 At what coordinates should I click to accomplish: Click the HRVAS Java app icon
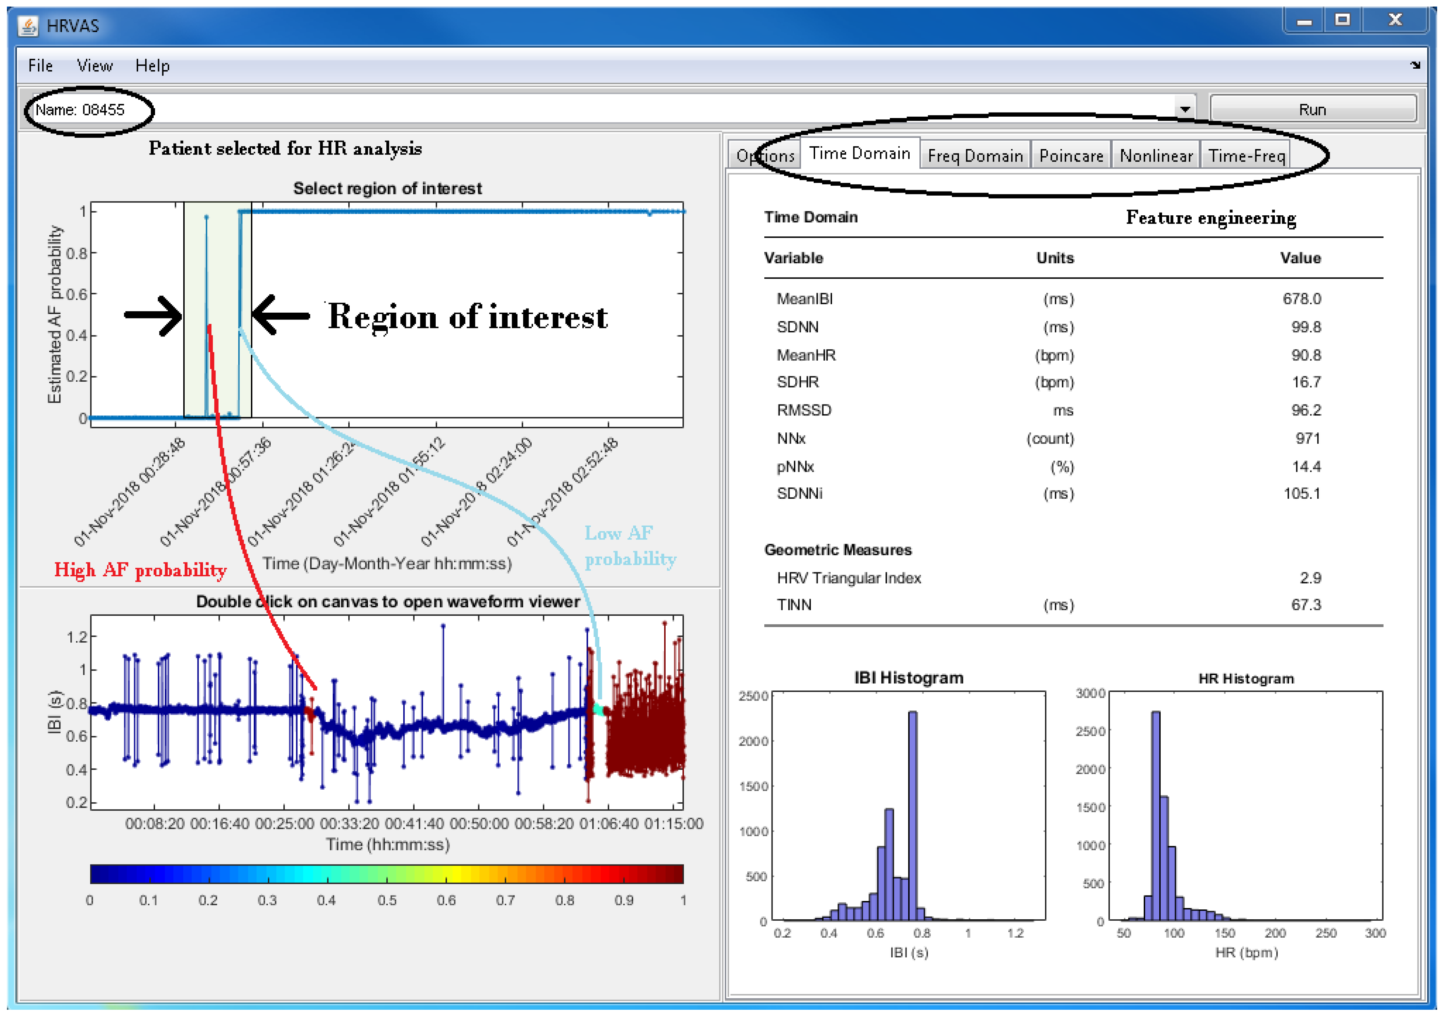pyautogui.click(x=28, y=26)
